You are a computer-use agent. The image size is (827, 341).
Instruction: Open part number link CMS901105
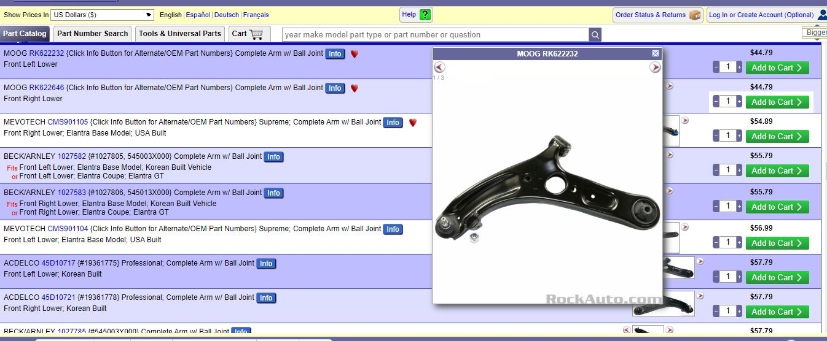[x=68, y=122]
